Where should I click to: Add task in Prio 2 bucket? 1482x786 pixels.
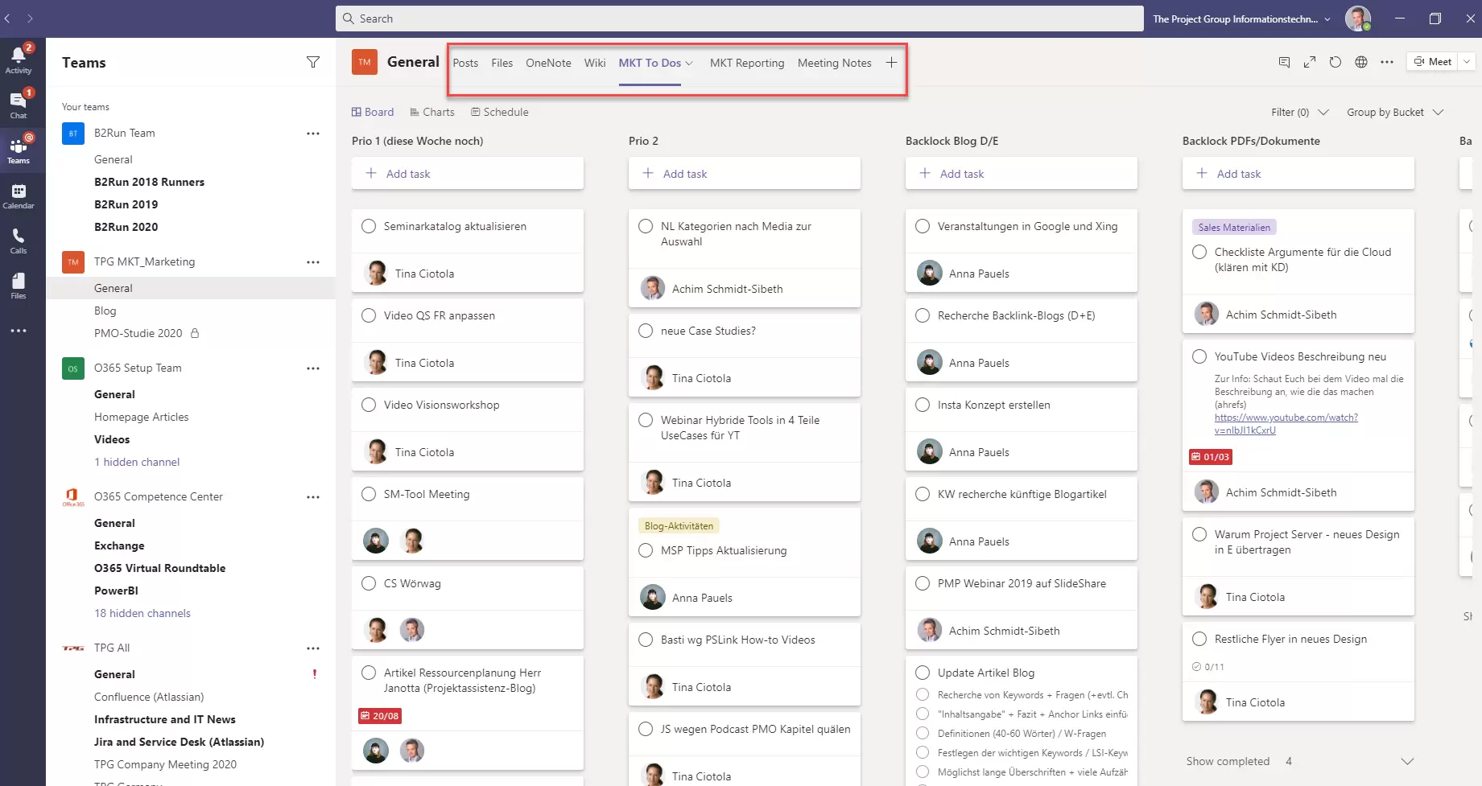745,173
